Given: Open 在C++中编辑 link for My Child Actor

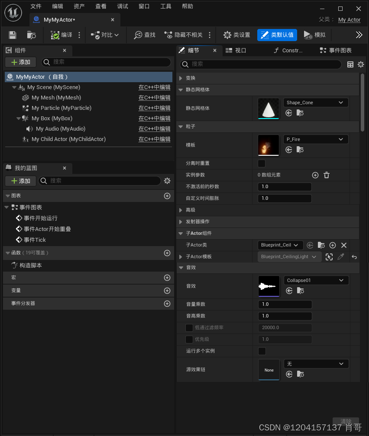Looking at the screenshot, I should (x=154, y=139).
